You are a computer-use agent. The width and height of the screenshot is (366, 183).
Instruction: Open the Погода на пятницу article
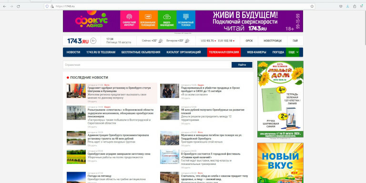pos(100,176)
